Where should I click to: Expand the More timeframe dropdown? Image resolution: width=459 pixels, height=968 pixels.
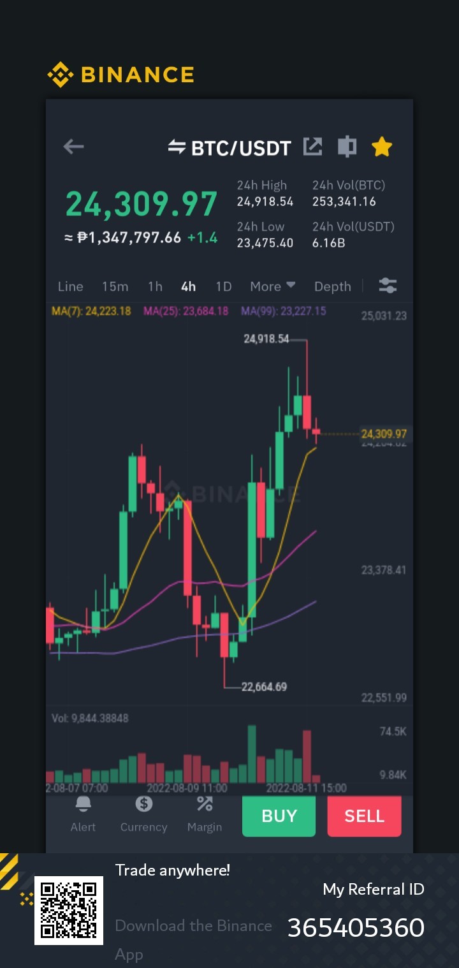pyautogui.click(x=272, y=286)
